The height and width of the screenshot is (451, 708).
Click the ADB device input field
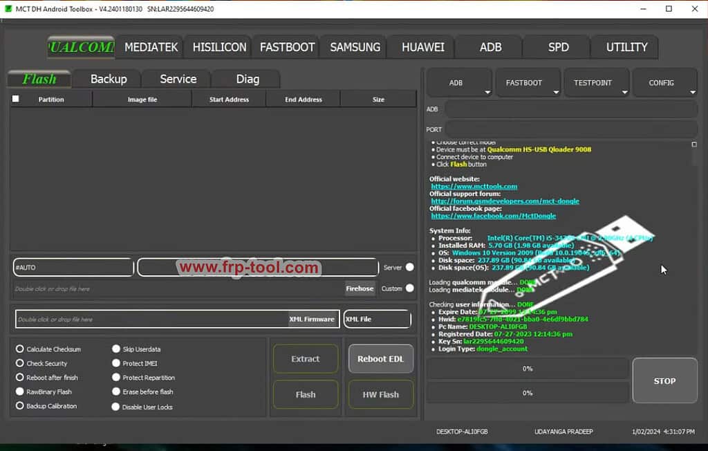(571, 109)
